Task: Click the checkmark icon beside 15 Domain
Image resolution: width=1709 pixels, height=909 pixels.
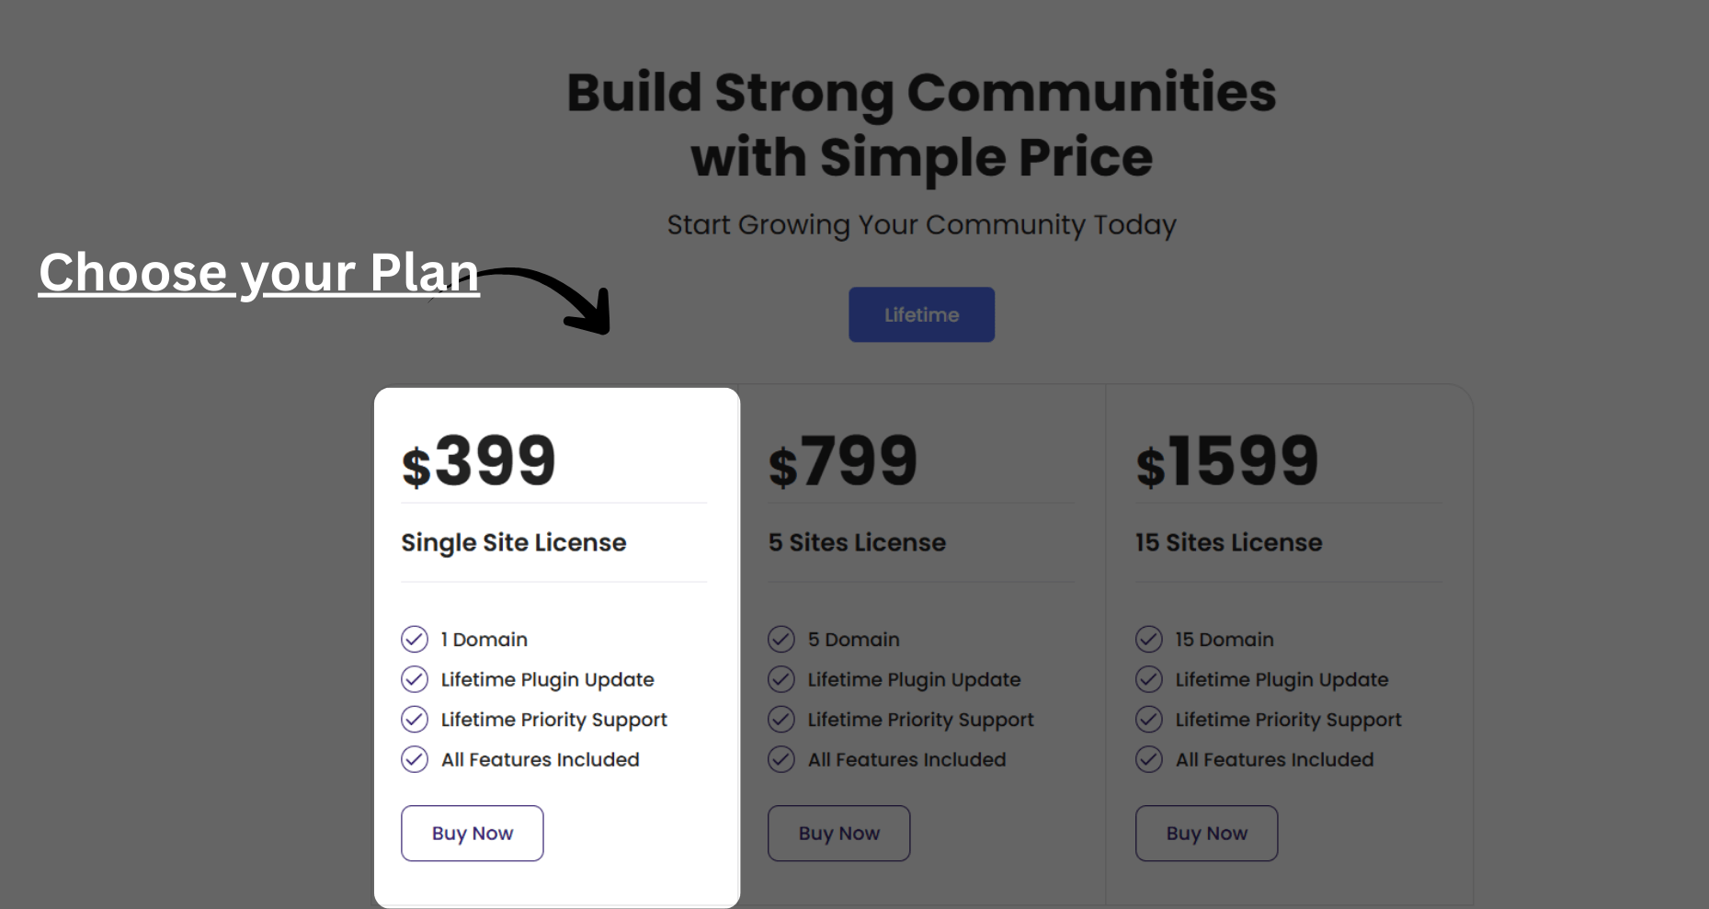Action: (1149, 639)
